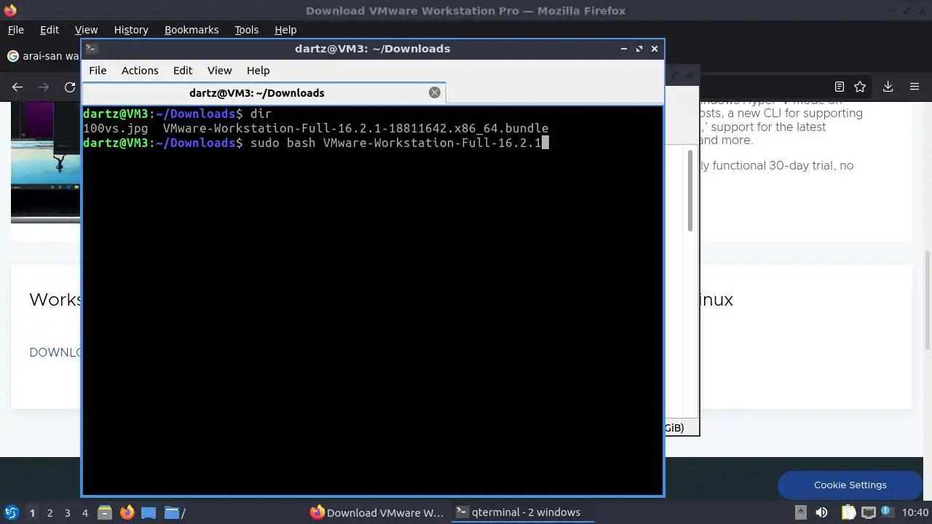Click the VMware-Workstation-Full bundle filename output
Viewport: 932px width, 524px height.
(x=355, y=128)
